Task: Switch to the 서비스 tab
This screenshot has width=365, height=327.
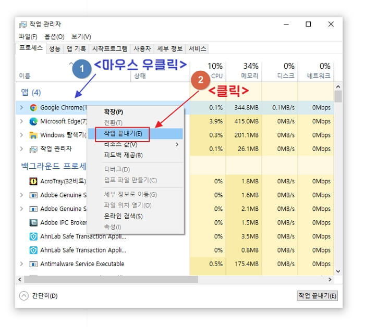Action: click(x=197, y=49)
